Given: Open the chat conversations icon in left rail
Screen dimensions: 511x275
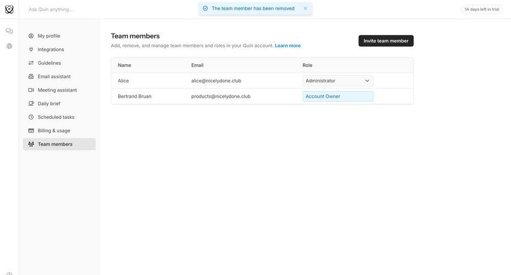Looking at the screenshot, I should (9, 31).
